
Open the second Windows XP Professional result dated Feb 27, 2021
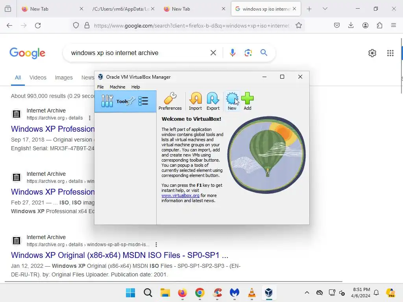click(x=53, y=192)
